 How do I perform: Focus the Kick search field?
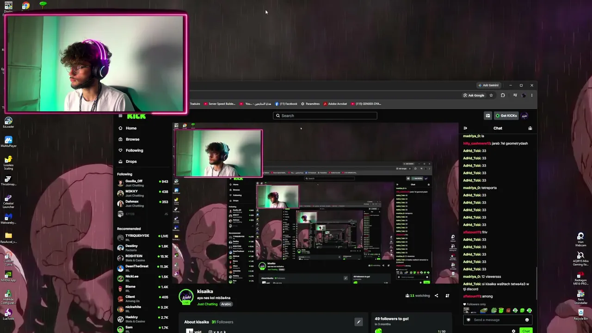(325, 116)
